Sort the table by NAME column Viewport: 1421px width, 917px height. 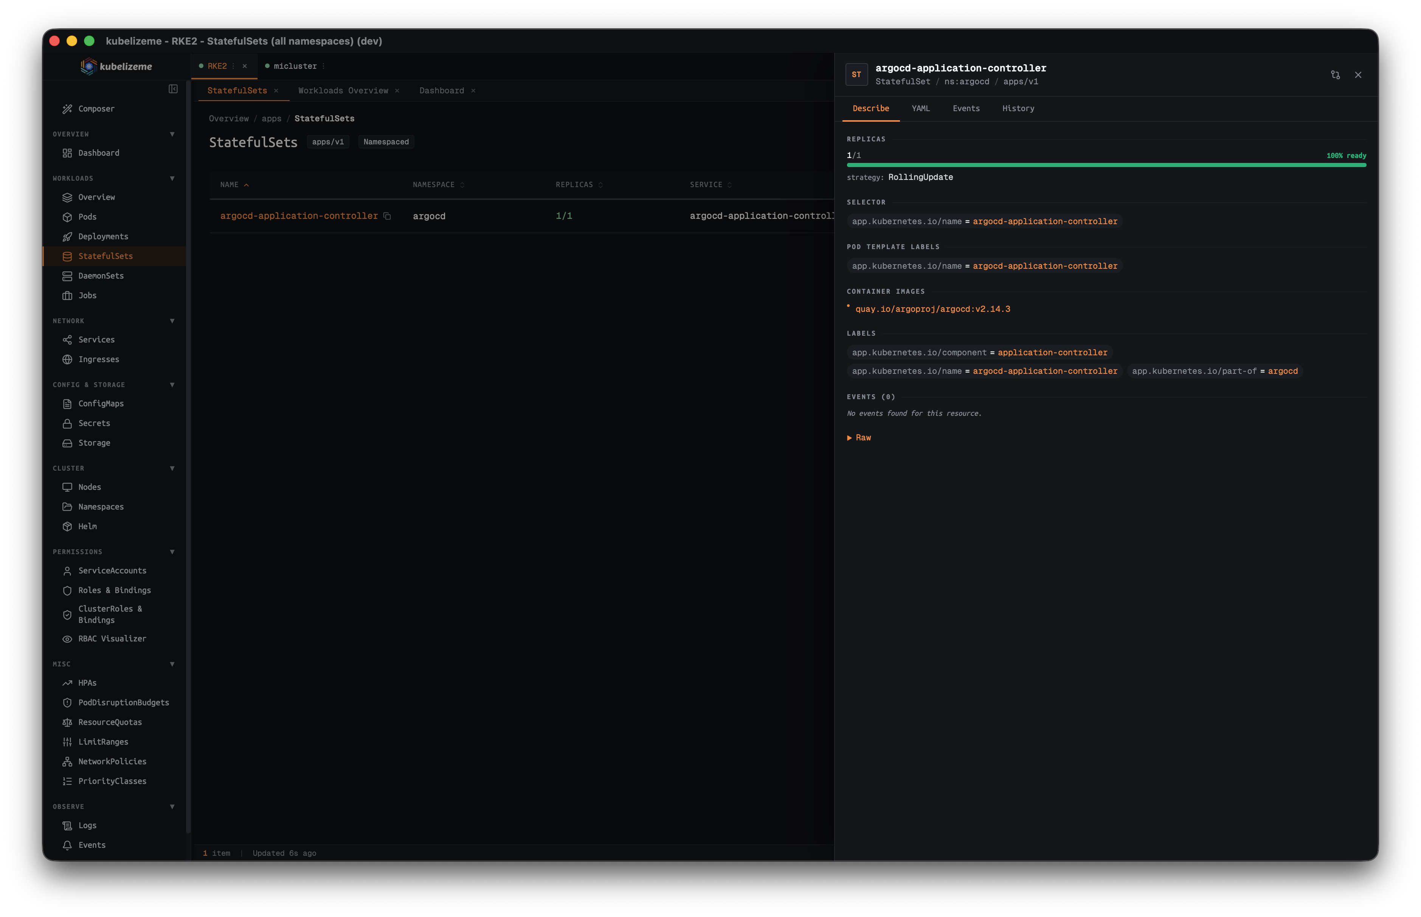pyautogui.click(x=235, y=184)
